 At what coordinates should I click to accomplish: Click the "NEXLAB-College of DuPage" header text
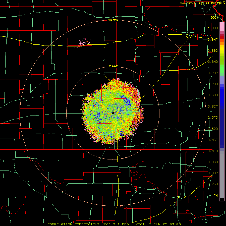(x=200, y=3)
